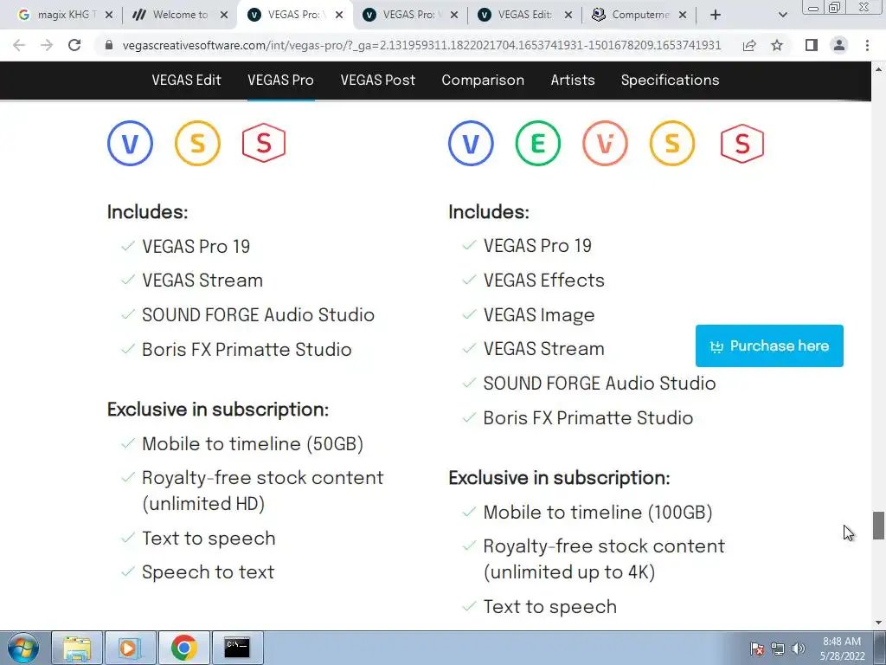Screen dimensions: 886x665
Task: Click the scrollbar down arrow
Action: (x=878, y=623)
